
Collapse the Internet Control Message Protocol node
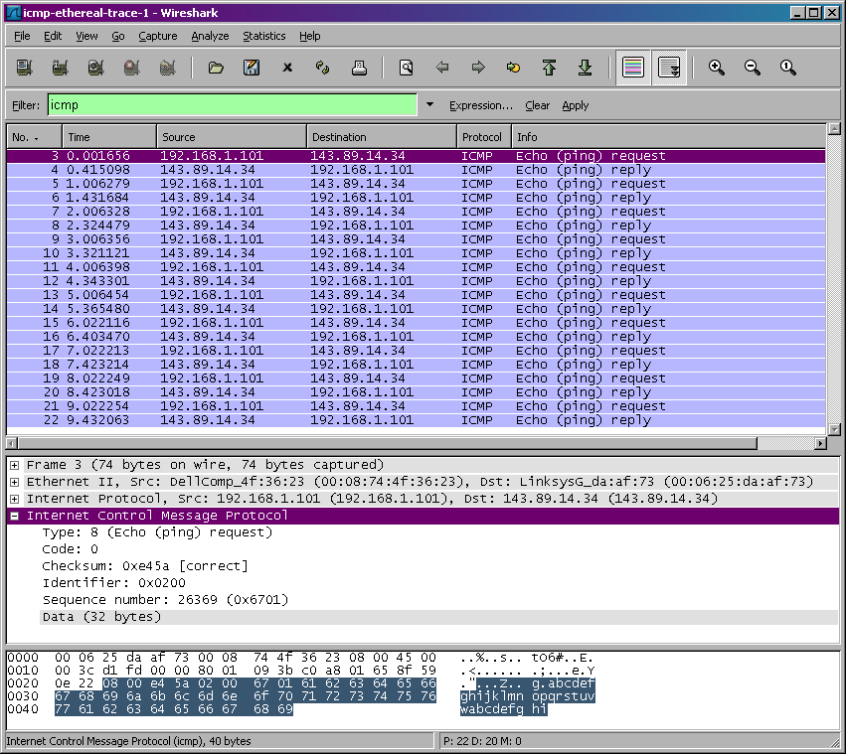click(15, 517)
